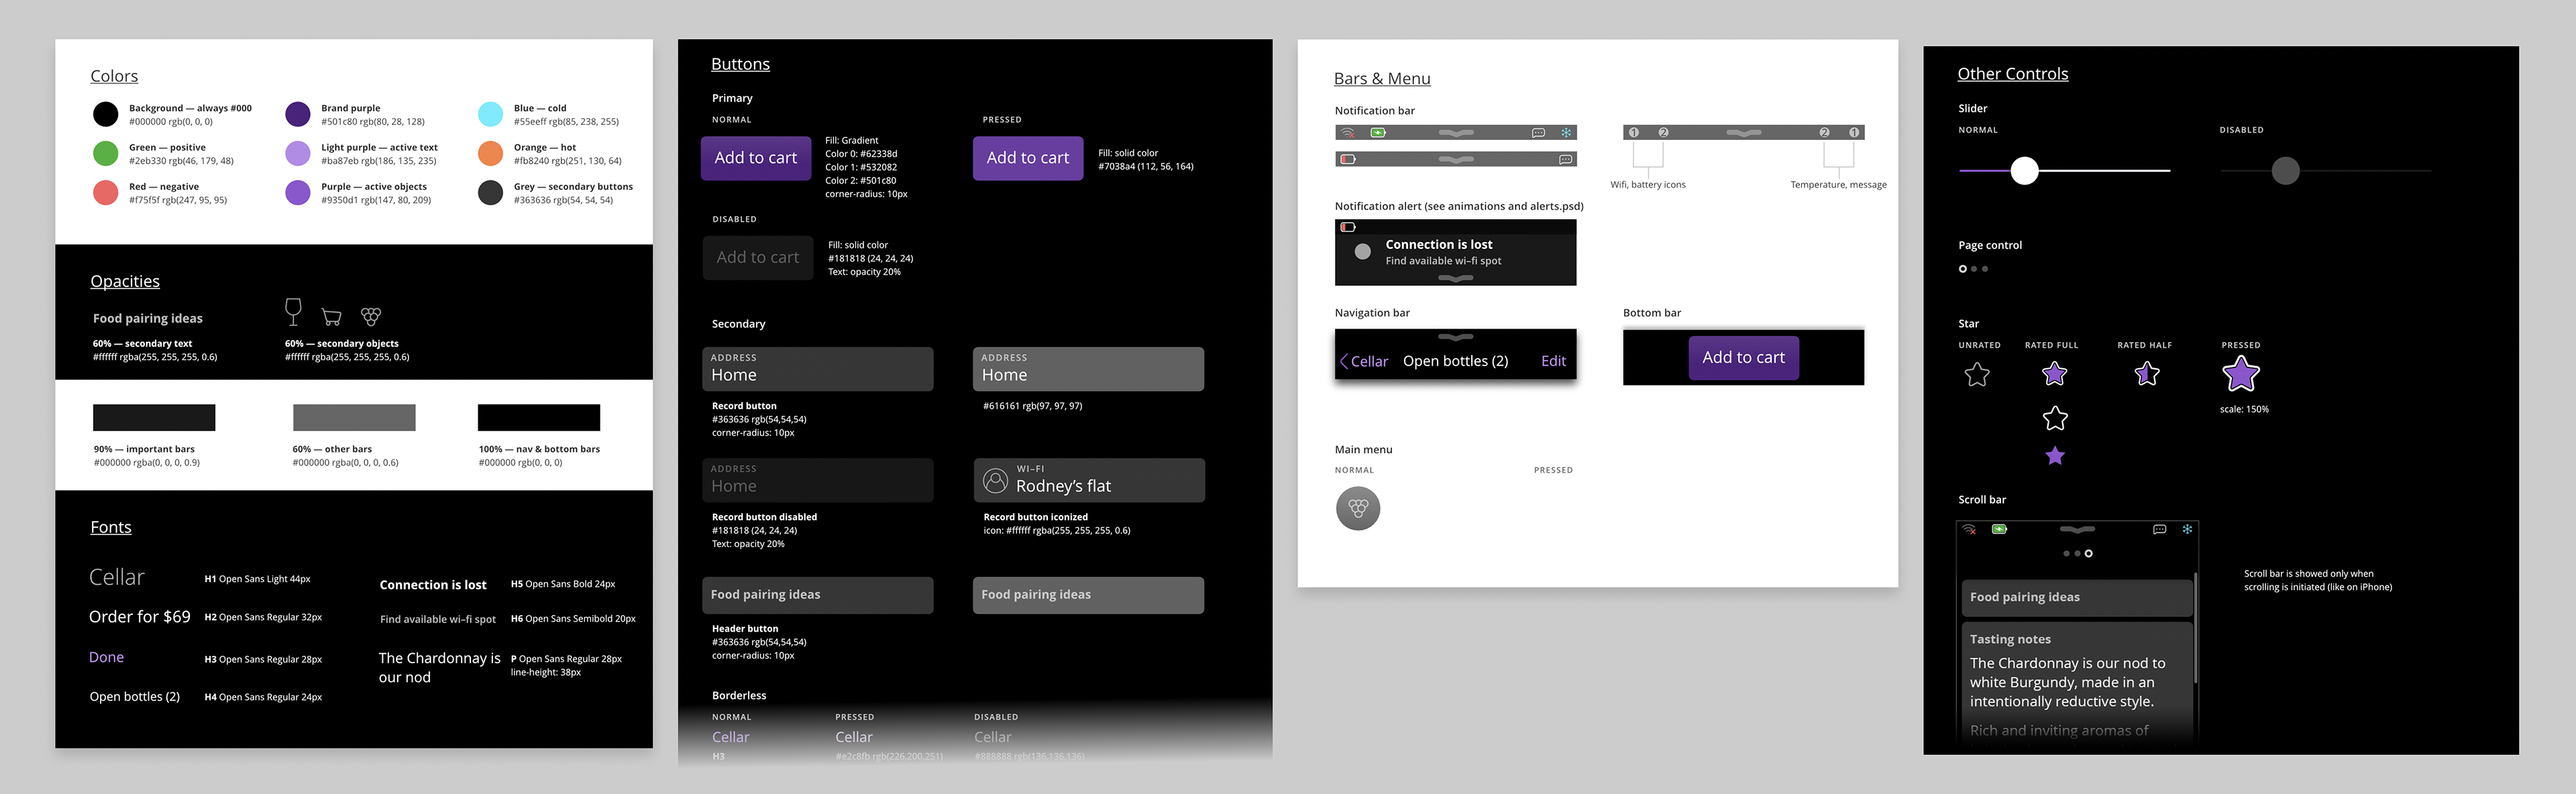Click Add to cart in the Bottom bar

point(1743,357)
